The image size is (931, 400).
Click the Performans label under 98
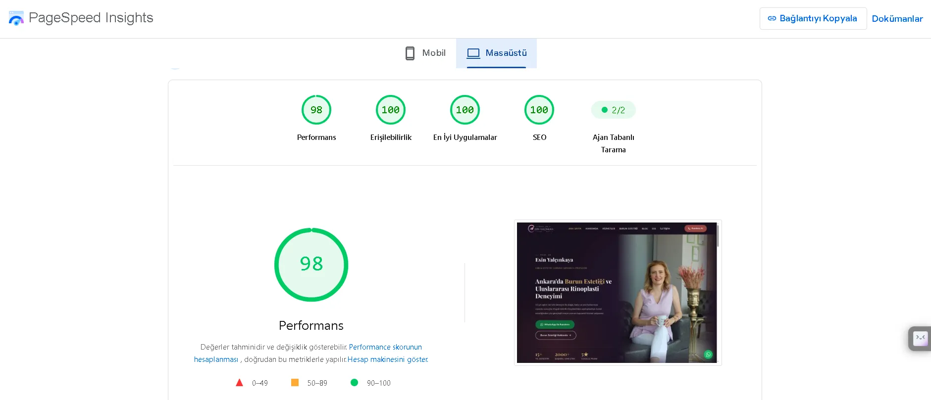316,137
